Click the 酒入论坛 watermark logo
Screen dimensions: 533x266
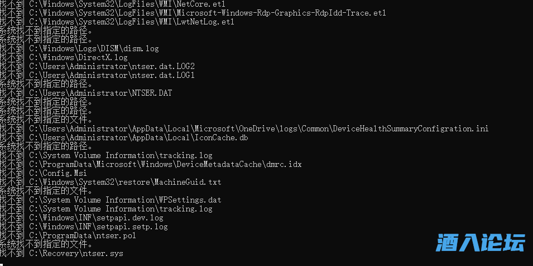pyautogui.click(x=481, y=243)
